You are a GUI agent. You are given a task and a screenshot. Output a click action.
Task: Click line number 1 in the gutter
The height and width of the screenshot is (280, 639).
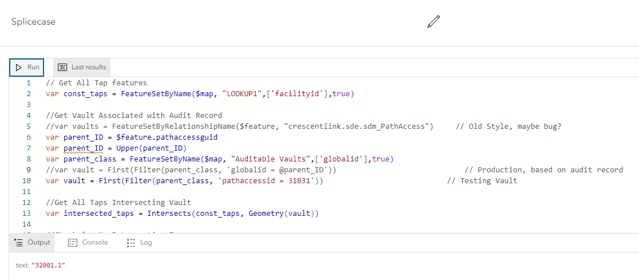click(x=29, y=83)
